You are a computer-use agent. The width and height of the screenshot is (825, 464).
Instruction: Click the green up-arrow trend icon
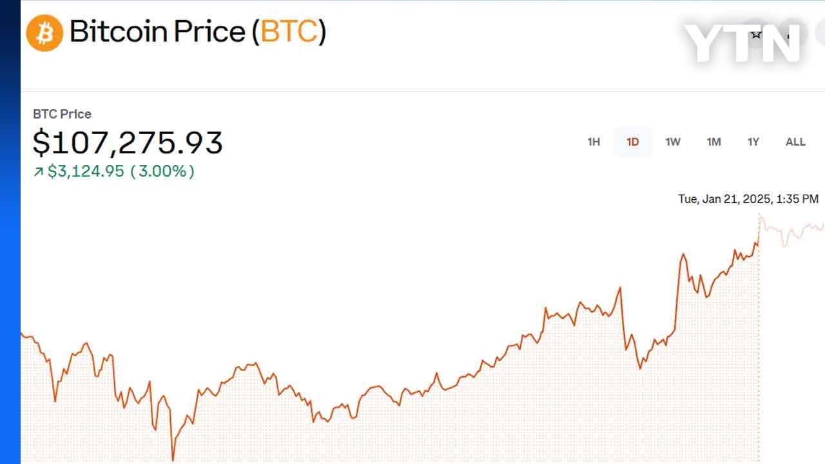[x=39, y=171]
